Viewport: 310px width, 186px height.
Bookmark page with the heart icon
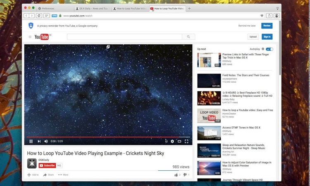coord(262,16)
